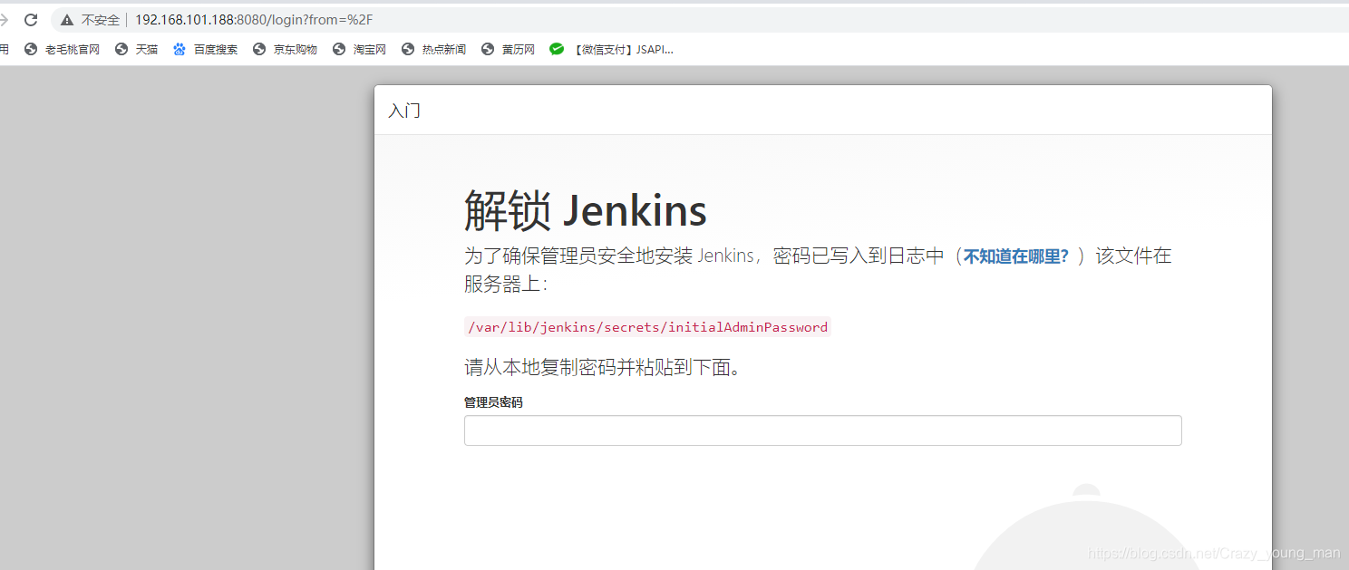The image size is (1349, 570).
Task: Click the 管理员密码 field label
Action: [x=493, y=402]
